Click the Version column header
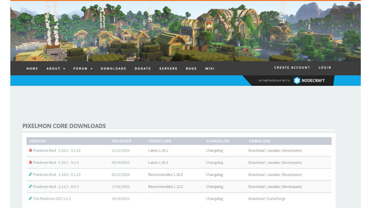Screen dimensions: 371x208 point(38,141)
